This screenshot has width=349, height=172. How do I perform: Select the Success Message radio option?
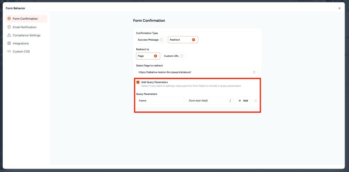click(x=161, y=40)
